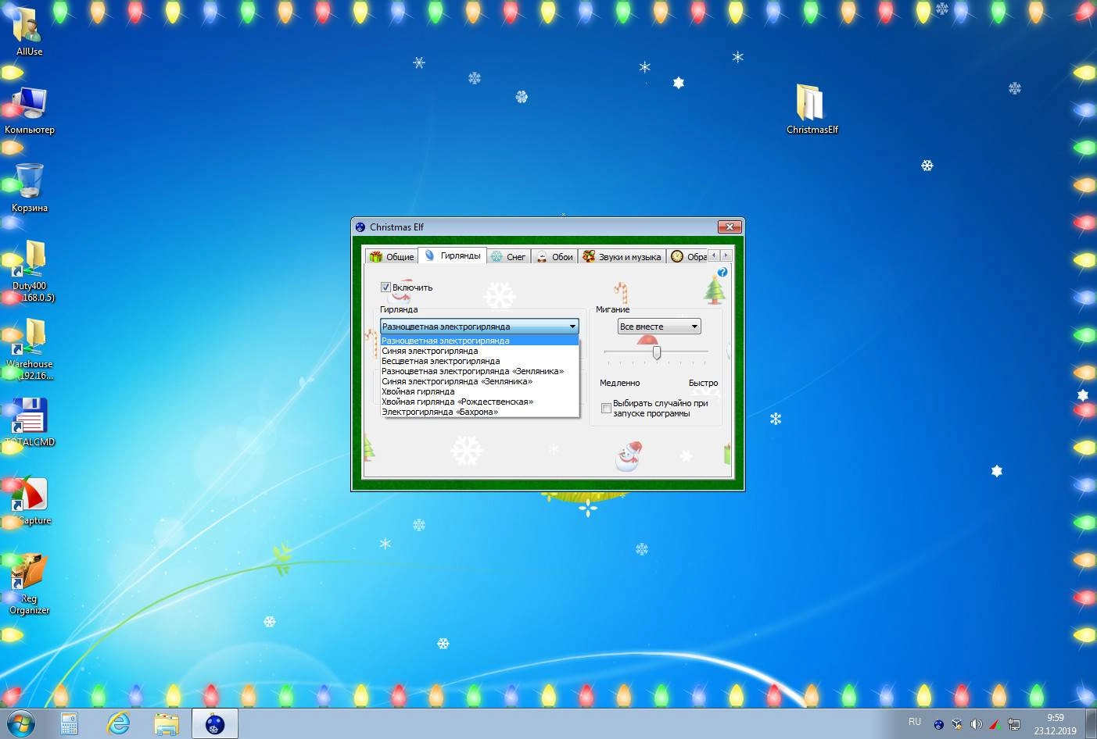Choose Электрогирлянда «Бахрома» option
Viewport: 1097px width, 739px height.
[x=479, y=412]
